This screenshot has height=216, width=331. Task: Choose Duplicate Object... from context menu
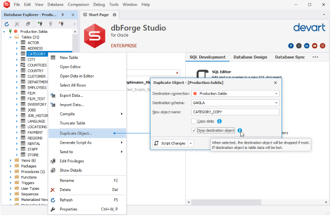tap(87, 133)
